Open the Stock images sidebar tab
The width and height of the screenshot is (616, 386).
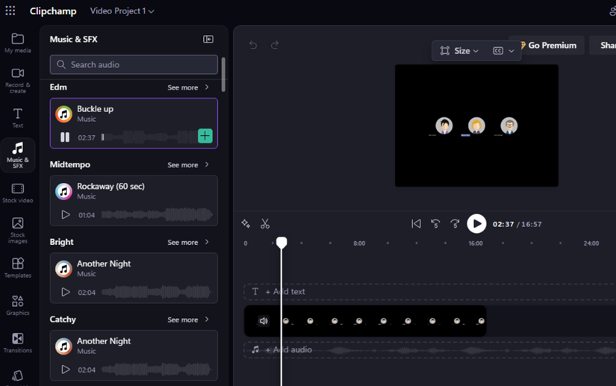(x=18, y=230)
